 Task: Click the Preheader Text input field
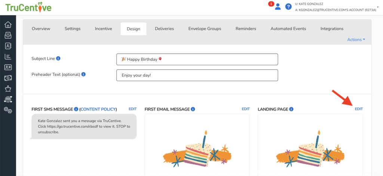(x=197, y=75)
